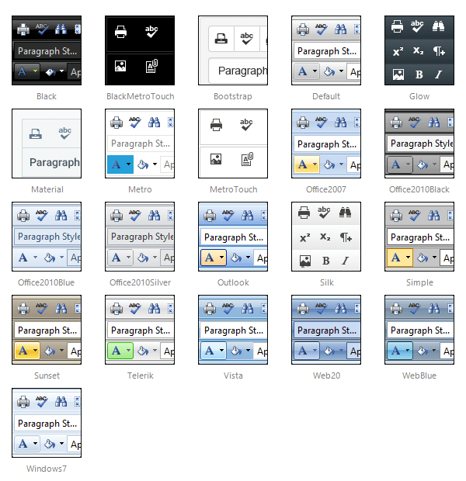
Task: Select the Office2010Silver skin label
Action: [x=140, y=282]
